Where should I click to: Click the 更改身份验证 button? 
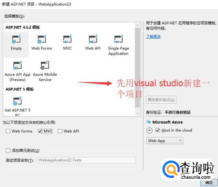click(x=161, y=100)
